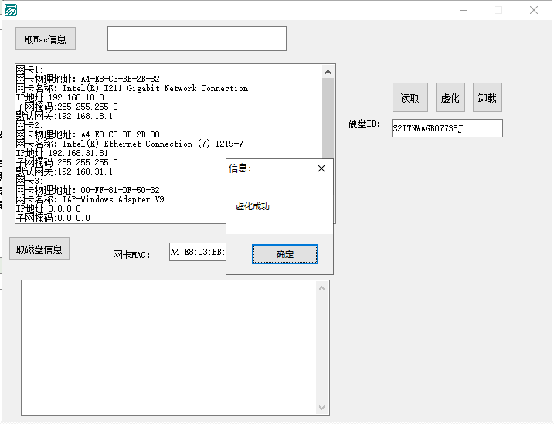Close the main application window
The image size is (554, 424).
tap(533, 10)
